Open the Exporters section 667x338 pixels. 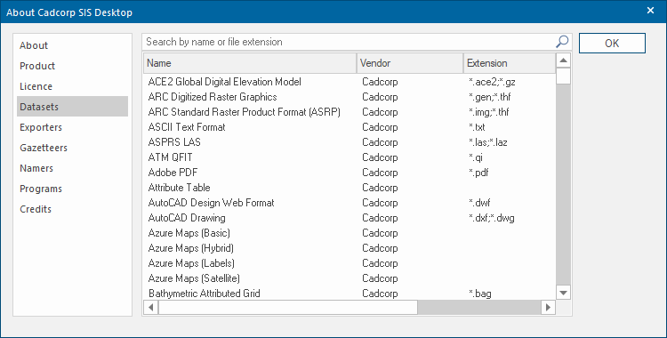pos(72,127)
